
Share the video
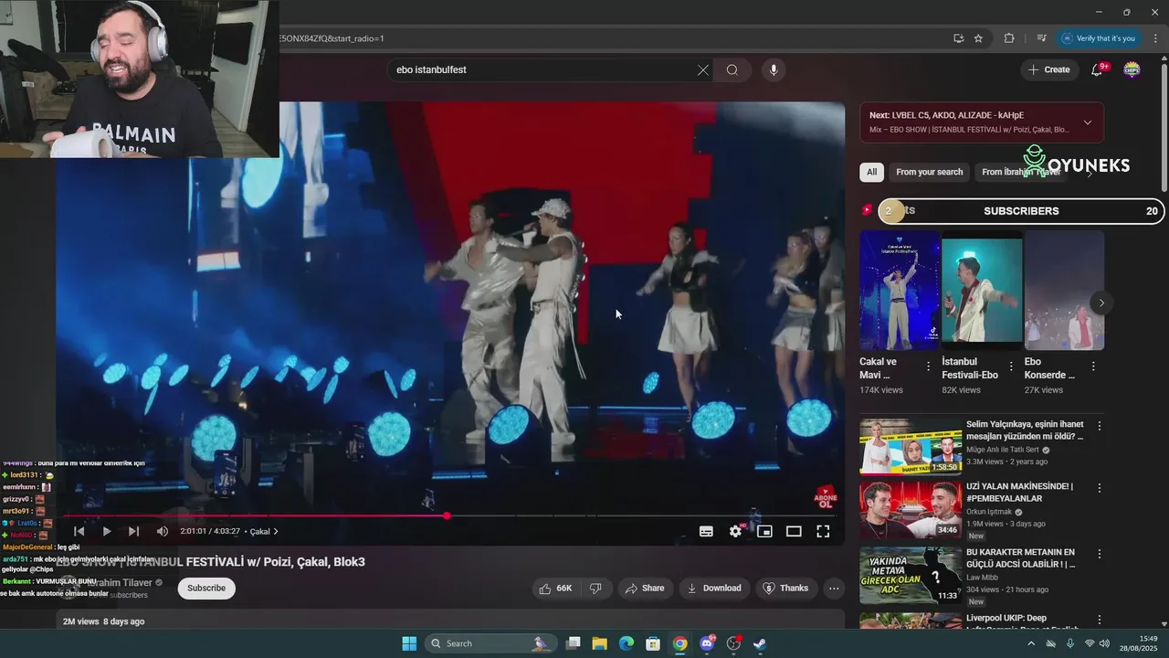coord(645,588)
